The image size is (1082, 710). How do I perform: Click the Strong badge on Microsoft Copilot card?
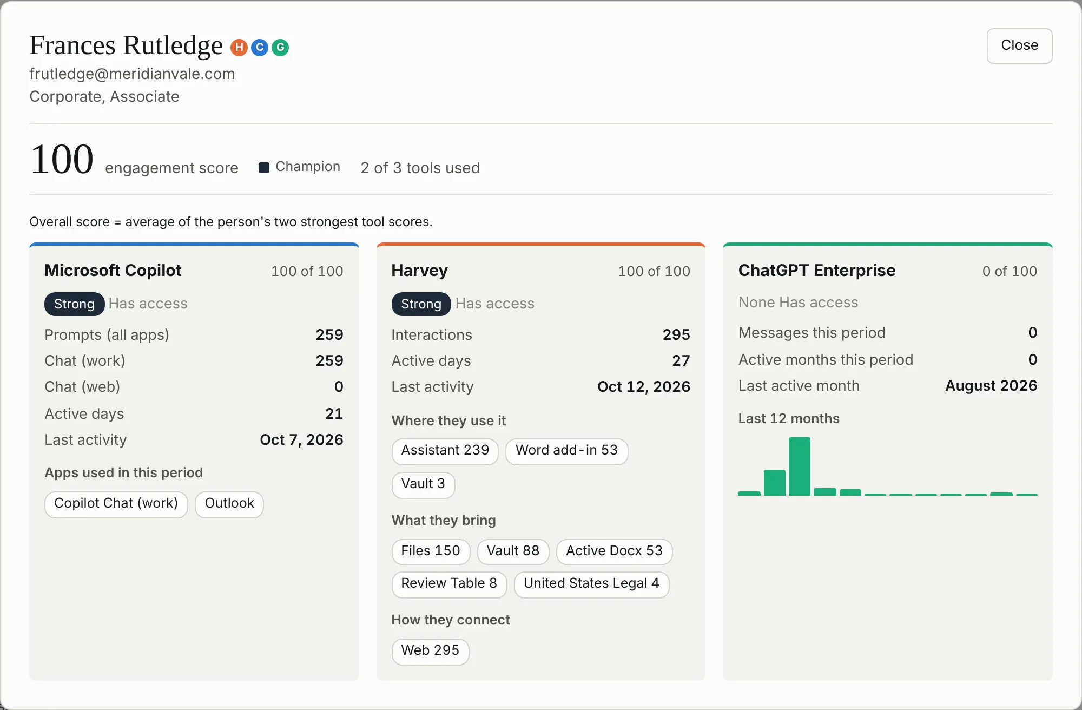[74, 304]
